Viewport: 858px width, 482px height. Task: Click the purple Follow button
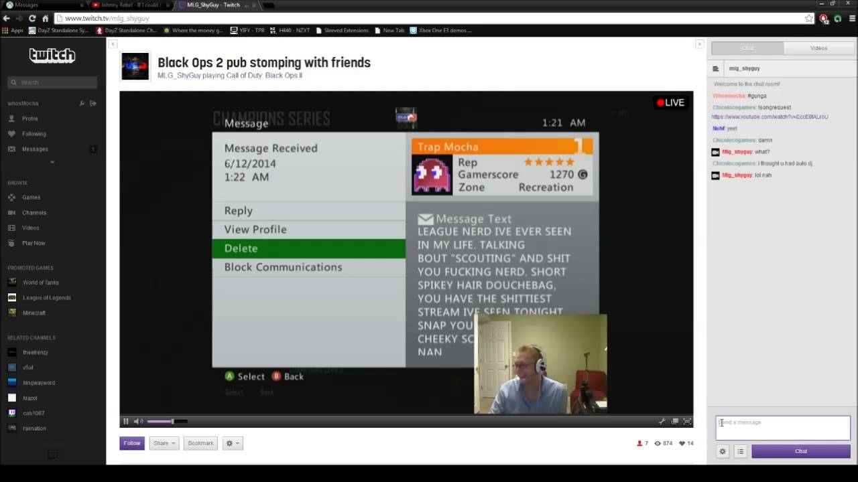pyautogui.click(x=132, y=443)
